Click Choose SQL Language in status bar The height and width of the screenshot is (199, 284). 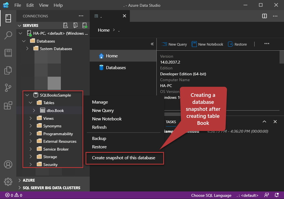point(211,195)
